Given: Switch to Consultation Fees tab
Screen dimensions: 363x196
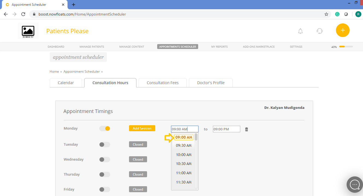Looking at the screenshot, I should [163, 83].
